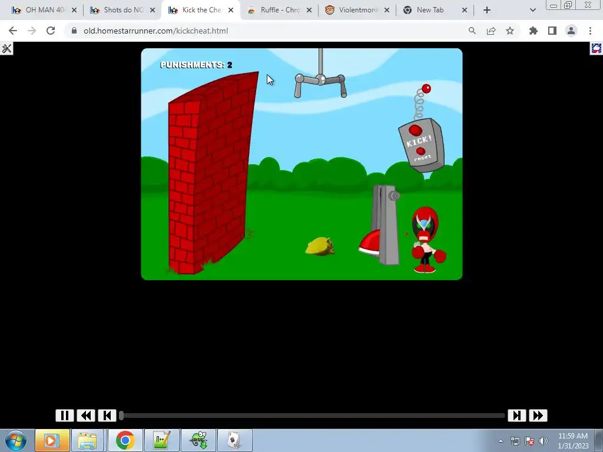Click the Action Center flag icon

[529, 441]
